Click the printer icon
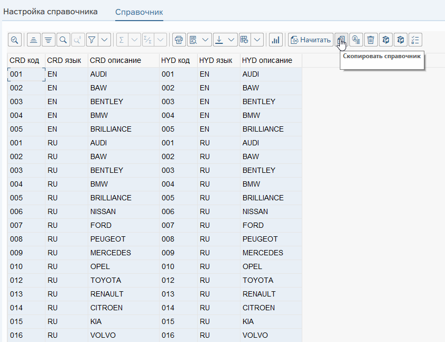The height and width of the screenshot is (342, 445). point(179,40)
